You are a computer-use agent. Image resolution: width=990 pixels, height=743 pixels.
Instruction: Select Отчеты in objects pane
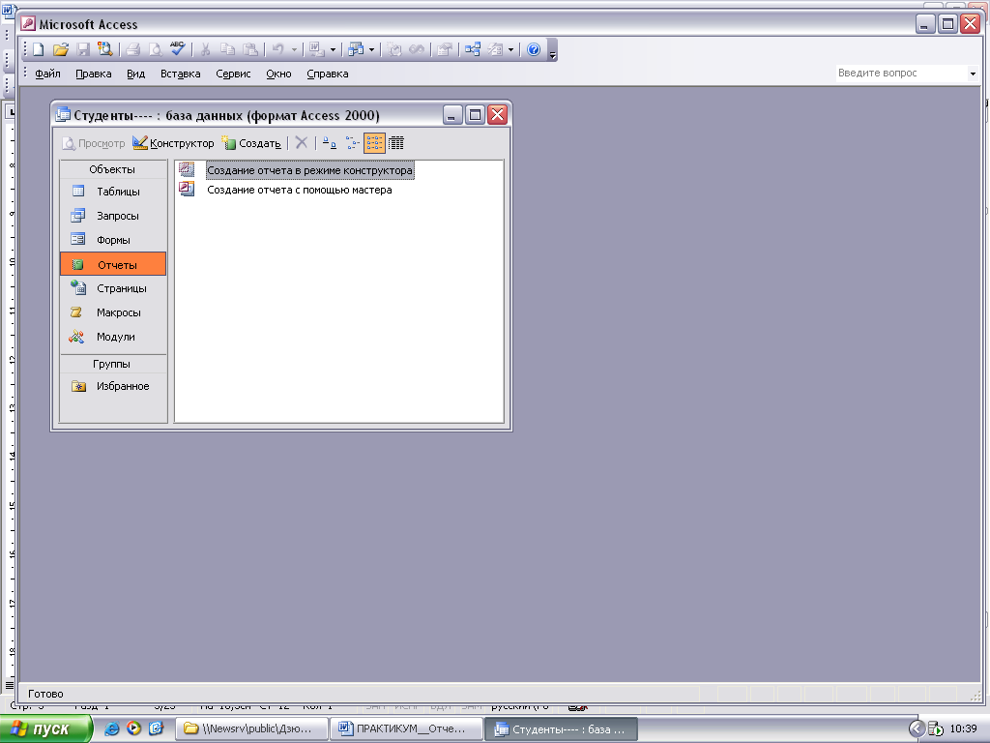point(113,264)
